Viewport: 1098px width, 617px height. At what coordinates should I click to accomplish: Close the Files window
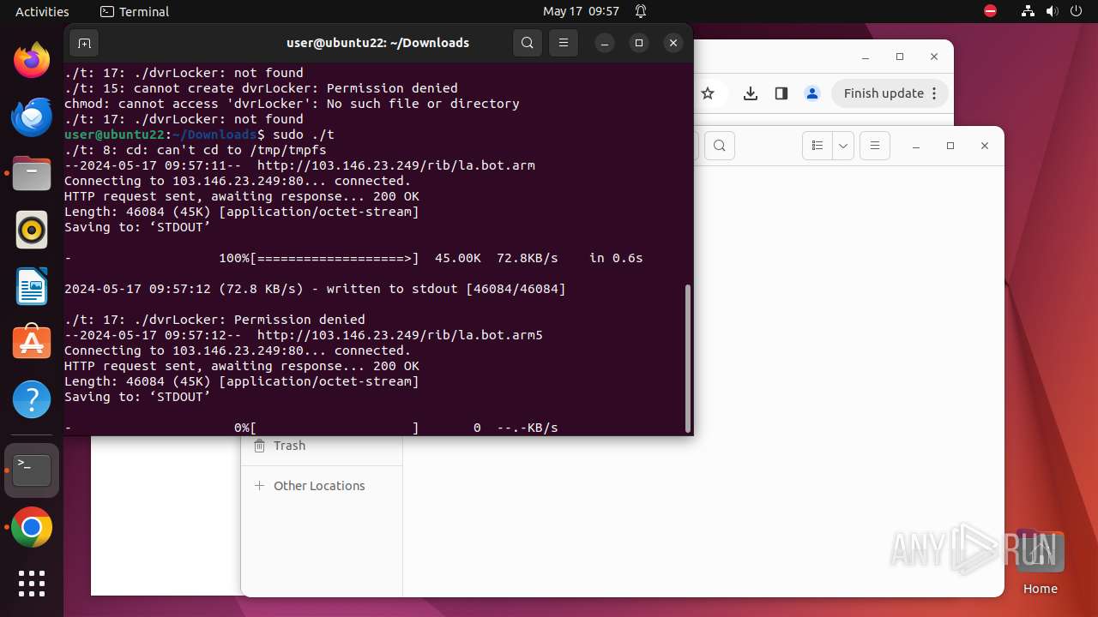click(985, 146)
